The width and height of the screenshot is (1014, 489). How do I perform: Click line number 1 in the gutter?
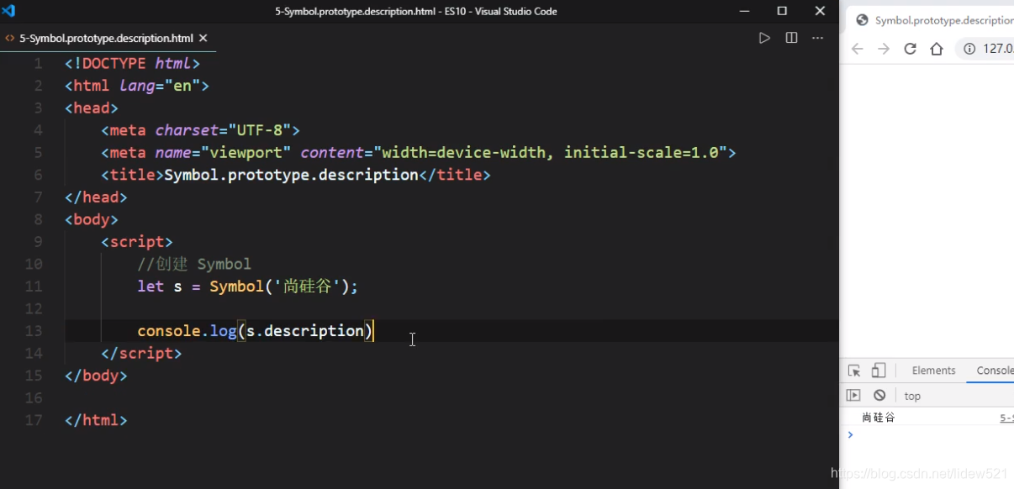[38, 63]
